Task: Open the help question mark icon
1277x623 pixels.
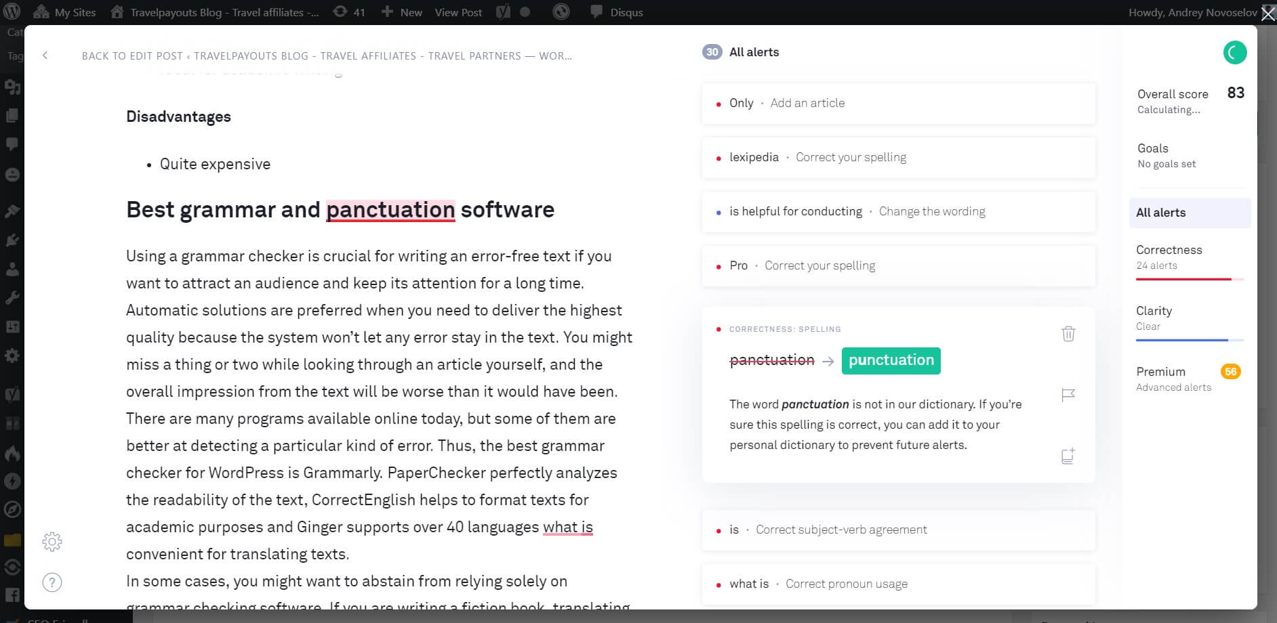Action: pos(52,582)
